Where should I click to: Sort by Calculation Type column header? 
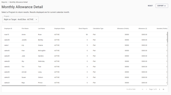(x=98, y=29)
